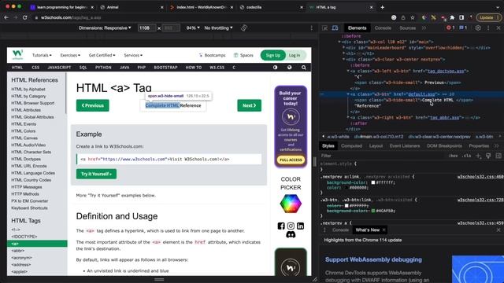The height and width of the screenshot is (283, 504).
Task: Open the Tutorials dropdown menu
Action: click(x=42, y=55)
